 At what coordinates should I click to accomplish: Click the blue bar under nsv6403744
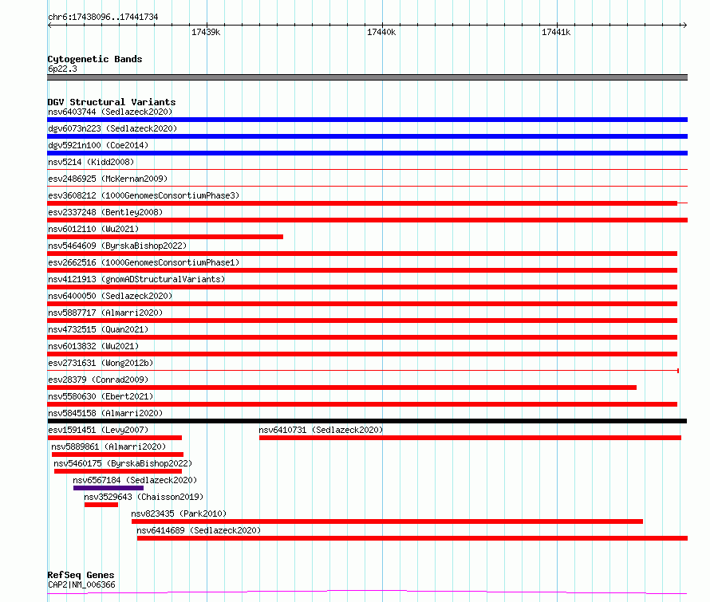tap(367, 120)
